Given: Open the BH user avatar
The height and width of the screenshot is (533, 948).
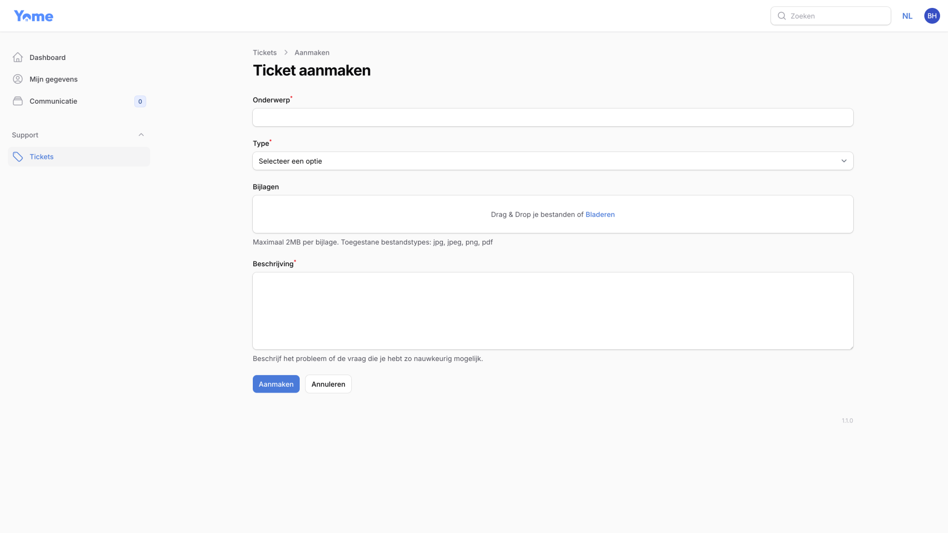Looking at the screenshot, I should [x=932, y=15].
